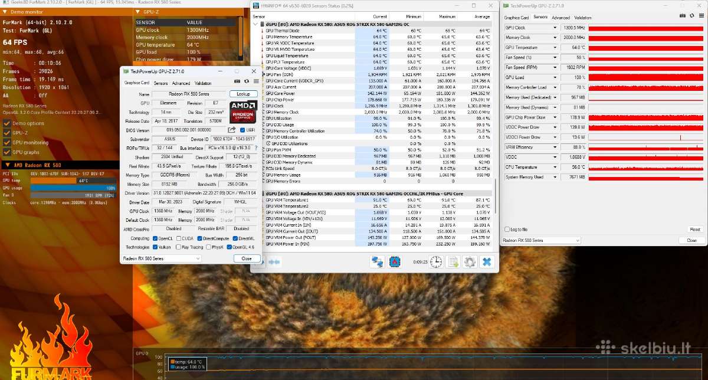Open the GPU Temperature sensor dropdown
The height and width of the screenshot is (380, 708).
point(555,48)
